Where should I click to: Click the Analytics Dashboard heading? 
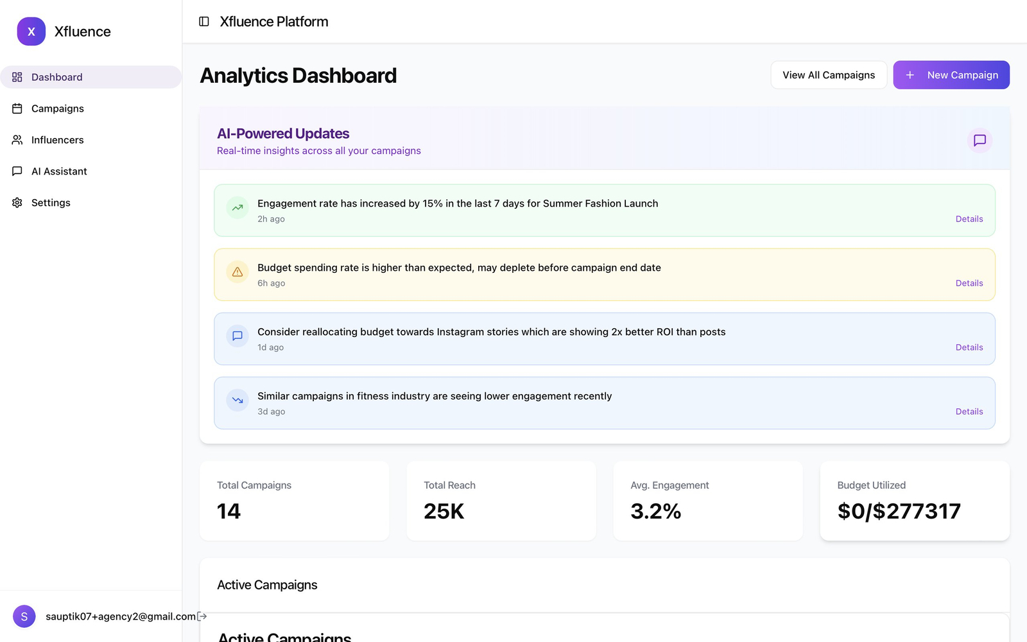298,76
